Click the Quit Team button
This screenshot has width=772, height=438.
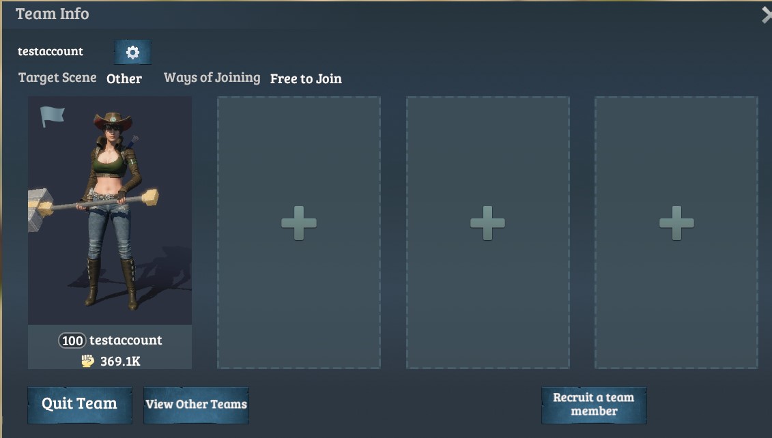[x=80, y=405]
